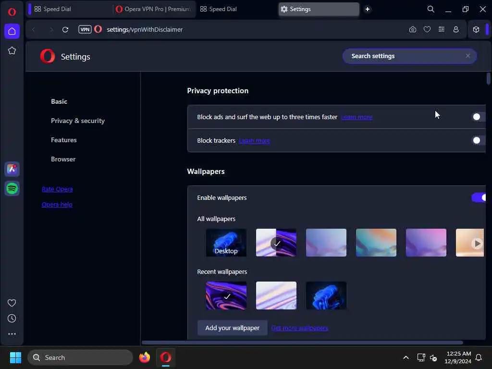
Task: Select the light pastel striped recent wallpaper
Action: (x=276, y=295)
